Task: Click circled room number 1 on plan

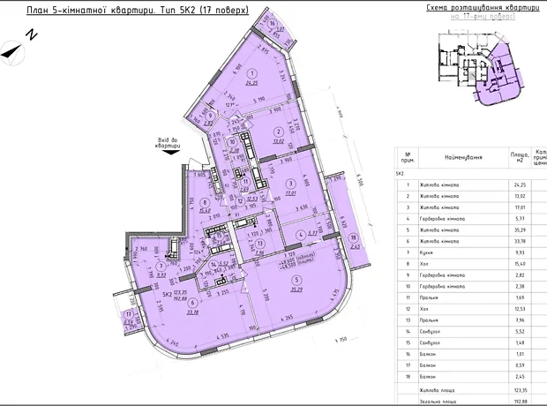Action: 251,73
